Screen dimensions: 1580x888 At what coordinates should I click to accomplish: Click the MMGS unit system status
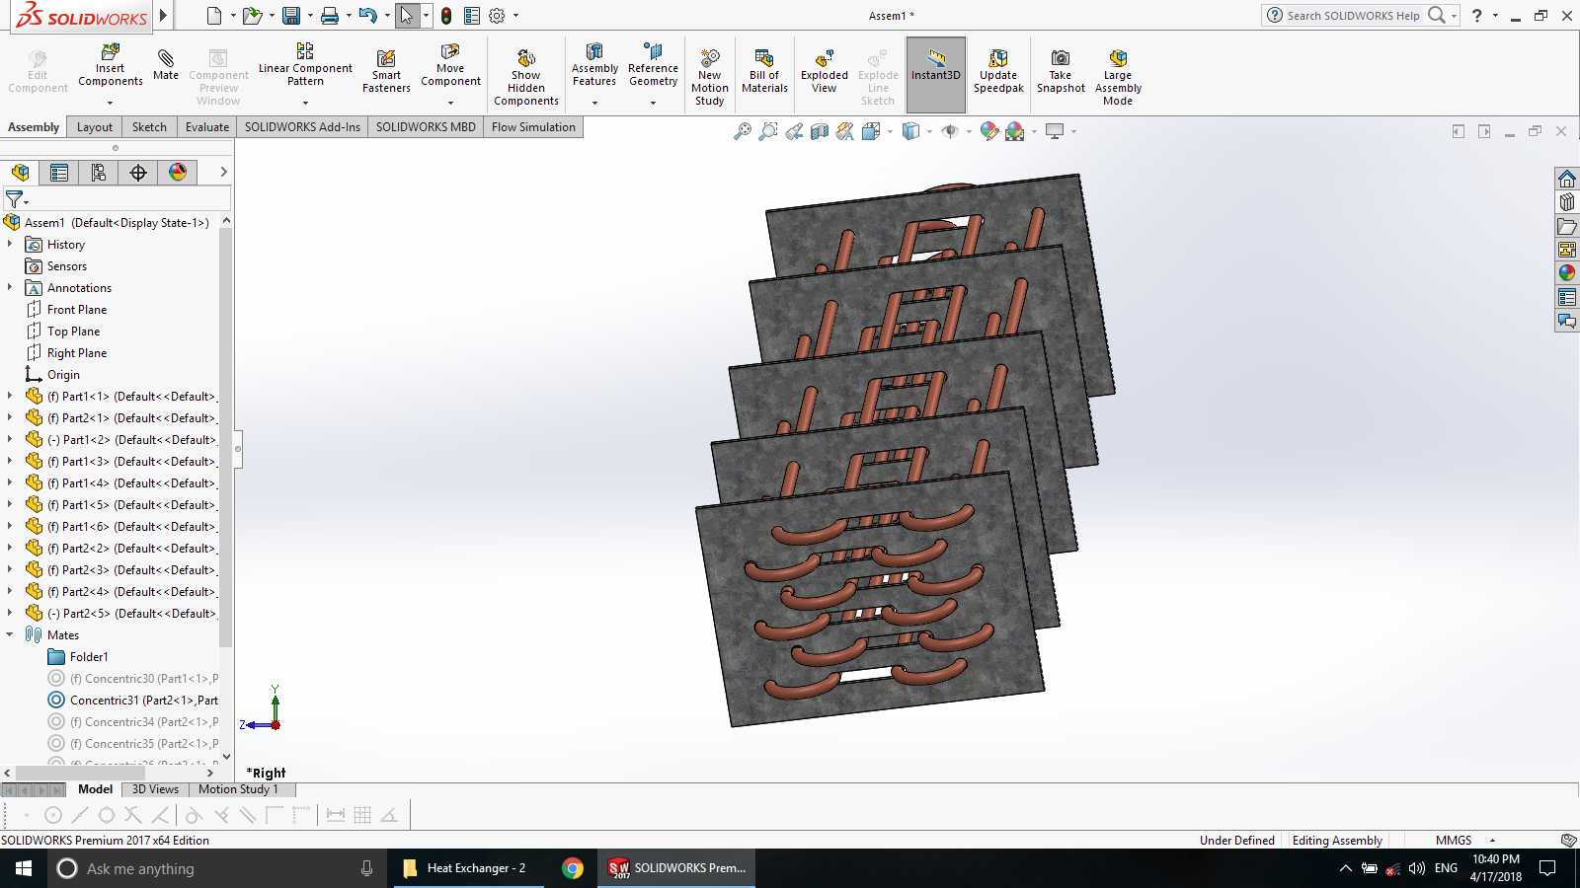(x=1454, y=841)
